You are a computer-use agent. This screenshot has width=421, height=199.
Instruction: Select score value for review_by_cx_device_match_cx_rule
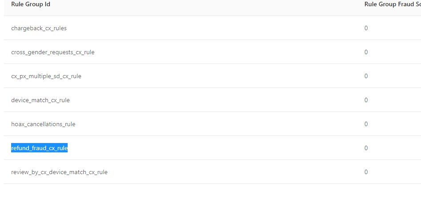click(x=366, y=172)
